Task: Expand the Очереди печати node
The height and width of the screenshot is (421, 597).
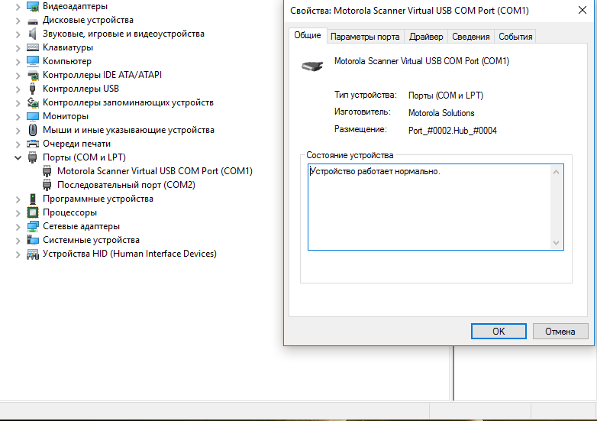Action: [18, 144]
